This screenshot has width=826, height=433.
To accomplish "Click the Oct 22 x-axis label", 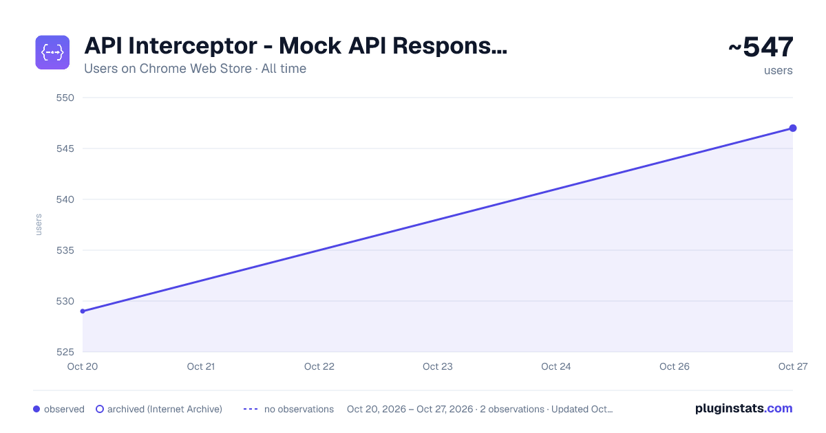I will (319, 366).
